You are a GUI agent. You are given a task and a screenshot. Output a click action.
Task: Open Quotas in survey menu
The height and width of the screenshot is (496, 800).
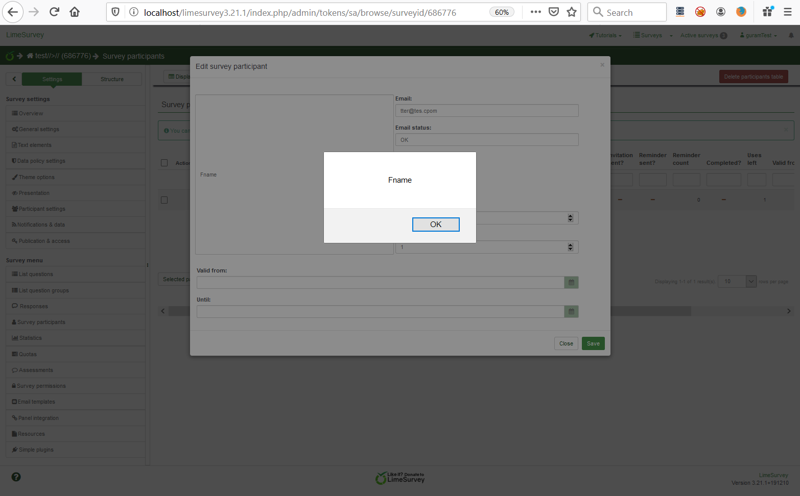tap(76, 354)
